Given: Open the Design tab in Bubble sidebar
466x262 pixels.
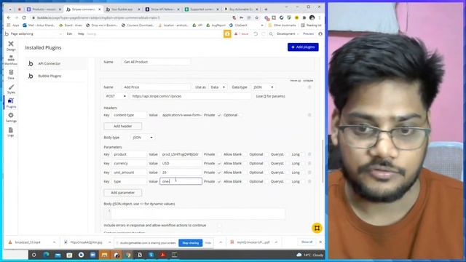Looking at the screenshot, I should pyautogui.click(x=11, y=45).
